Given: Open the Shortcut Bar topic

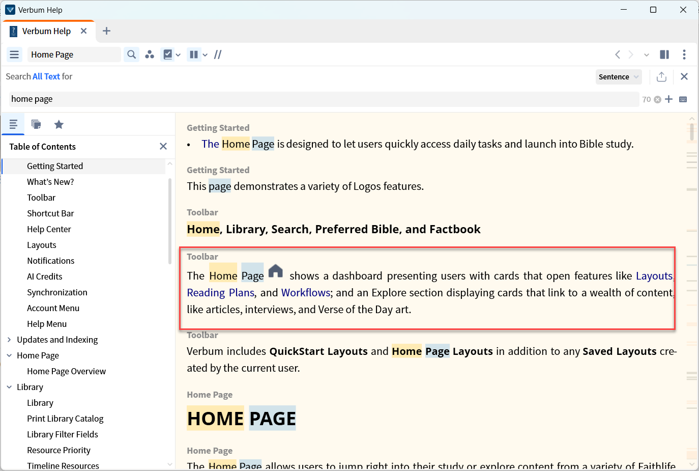Looking at the screenshot, I should click(50, 213).
